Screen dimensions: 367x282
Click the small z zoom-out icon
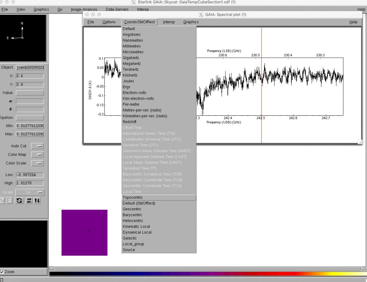click(10, 201)
